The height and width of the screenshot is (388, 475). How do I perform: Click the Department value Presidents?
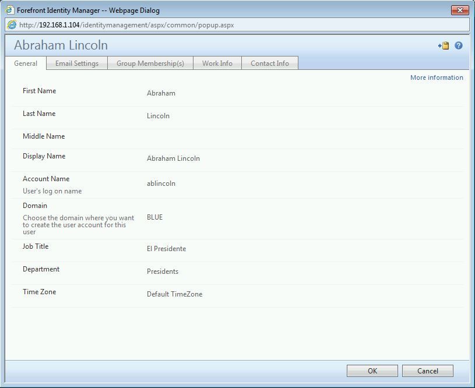(x=163, y=271)
